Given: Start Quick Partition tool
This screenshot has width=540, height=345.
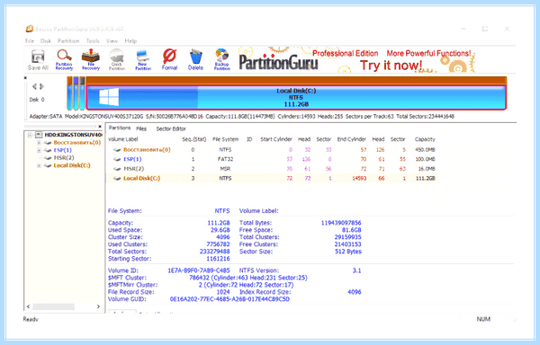Looking at the screenshot, I should click(x=117, y=60).
